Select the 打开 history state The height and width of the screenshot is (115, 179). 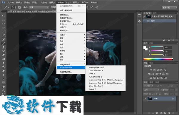(159, 21)
